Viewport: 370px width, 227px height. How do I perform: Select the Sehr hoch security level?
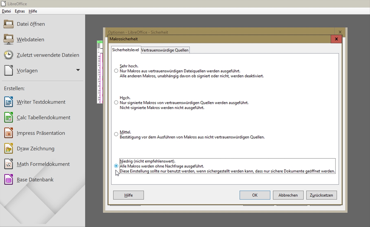point(116,71)
